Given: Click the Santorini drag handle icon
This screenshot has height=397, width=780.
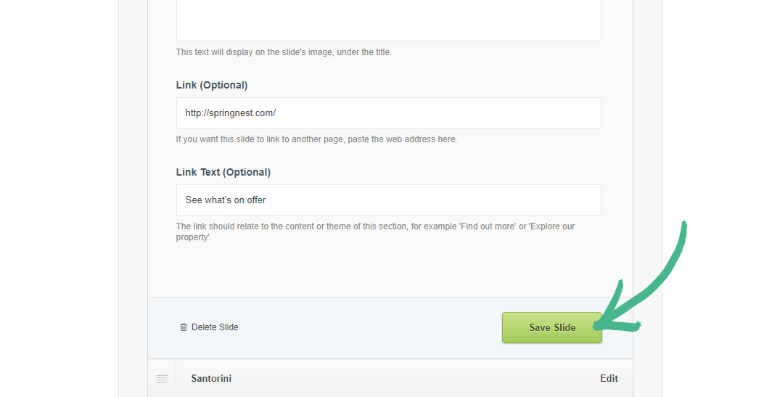Looking at the screenshot, I should pyautogui.click(x=162, y=379).
